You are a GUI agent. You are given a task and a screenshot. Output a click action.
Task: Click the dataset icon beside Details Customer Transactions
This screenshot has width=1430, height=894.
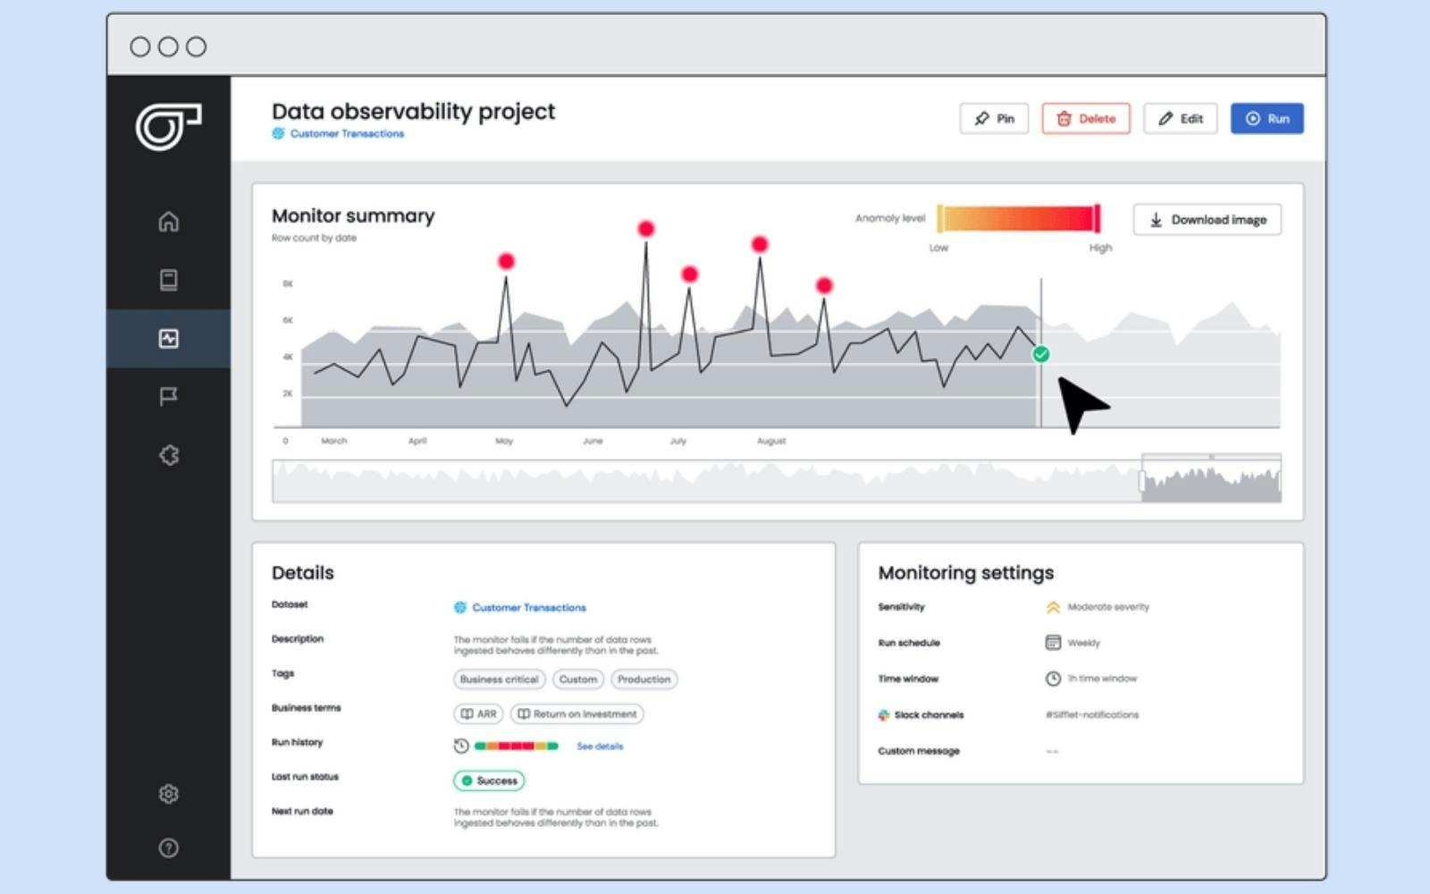pos(460,607)
